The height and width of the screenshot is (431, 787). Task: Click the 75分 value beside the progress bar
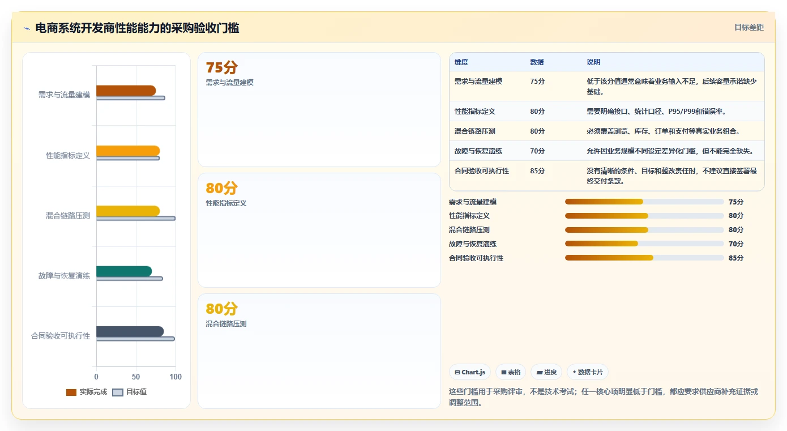click(736, 202)
